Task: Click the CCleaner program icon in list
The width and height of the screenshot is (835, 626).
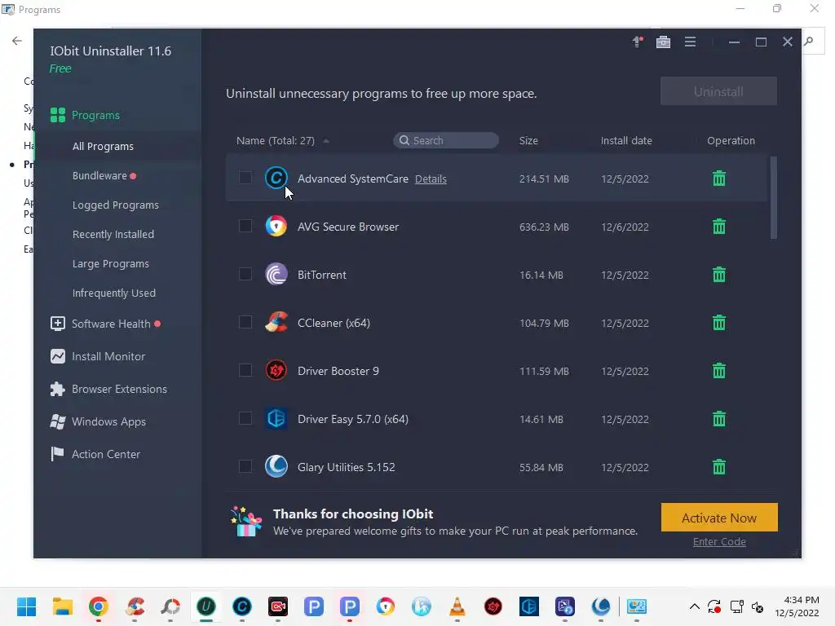Action: click(x=276, y=322)
